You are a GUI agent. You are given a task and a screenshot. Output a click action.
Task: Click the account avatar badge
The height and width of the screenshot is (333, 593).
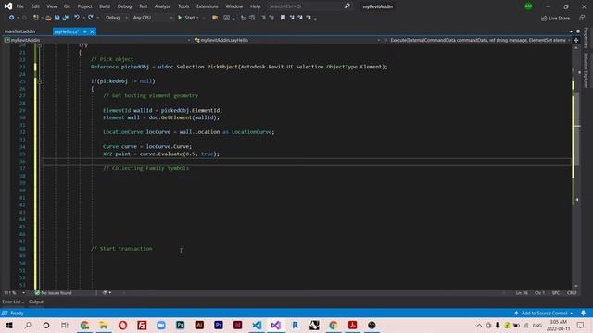(x=528, y=6)
